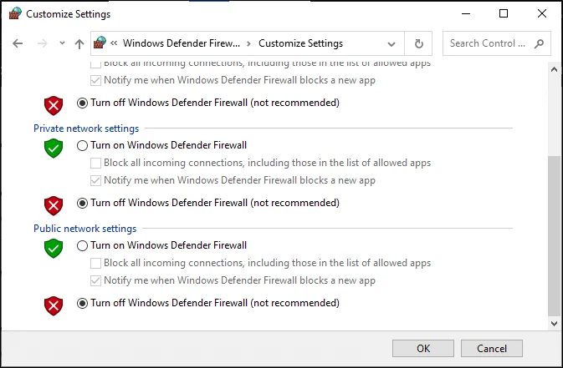The width and height of the screenshot is (563, 368).
Task: Click Cancel to discard changes
Action: pyautogui.click(x=492, y=348)
